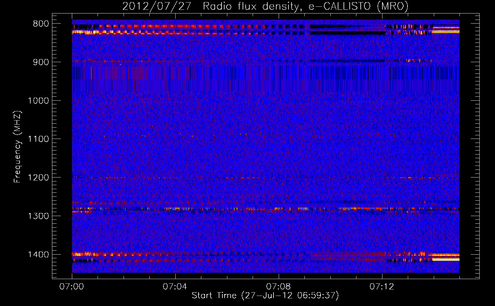Click the 07:08 time tick label
Screen dimensions: 495x306
278,287
